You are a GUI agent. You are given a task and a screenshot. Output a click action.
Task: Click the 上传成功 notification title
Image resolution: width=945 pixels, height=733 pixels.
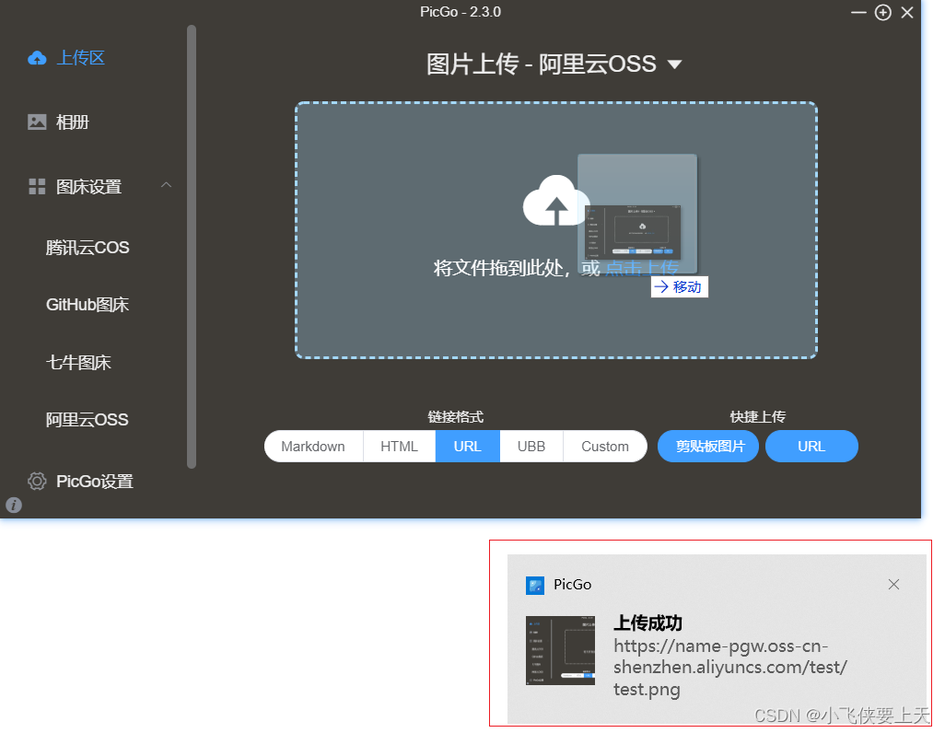click(x=647, y=622)
